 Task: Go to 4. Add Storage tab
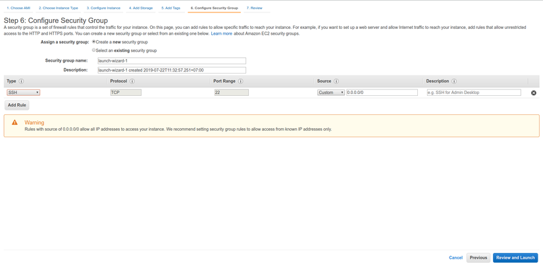pyautogui.click(x=141, y=8)
